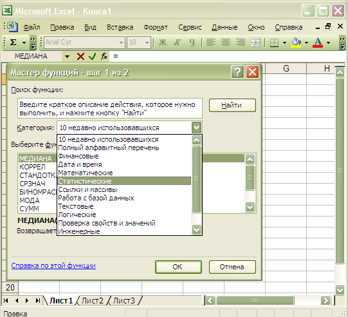
Task: Select Текстовые category
Action: coord(124,206)
